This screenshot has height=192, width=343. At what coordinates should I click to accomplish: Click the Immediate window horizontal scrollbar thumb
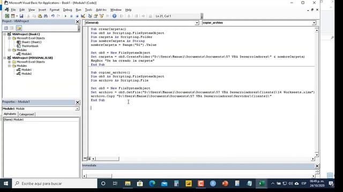pos(99,176)
